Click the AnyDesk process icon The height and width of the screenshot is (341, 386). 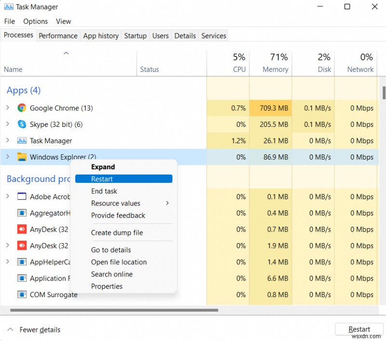pyautogui.click(x=21, y=230)
